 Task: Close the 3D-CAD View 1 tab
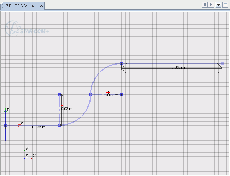(42, 6)
